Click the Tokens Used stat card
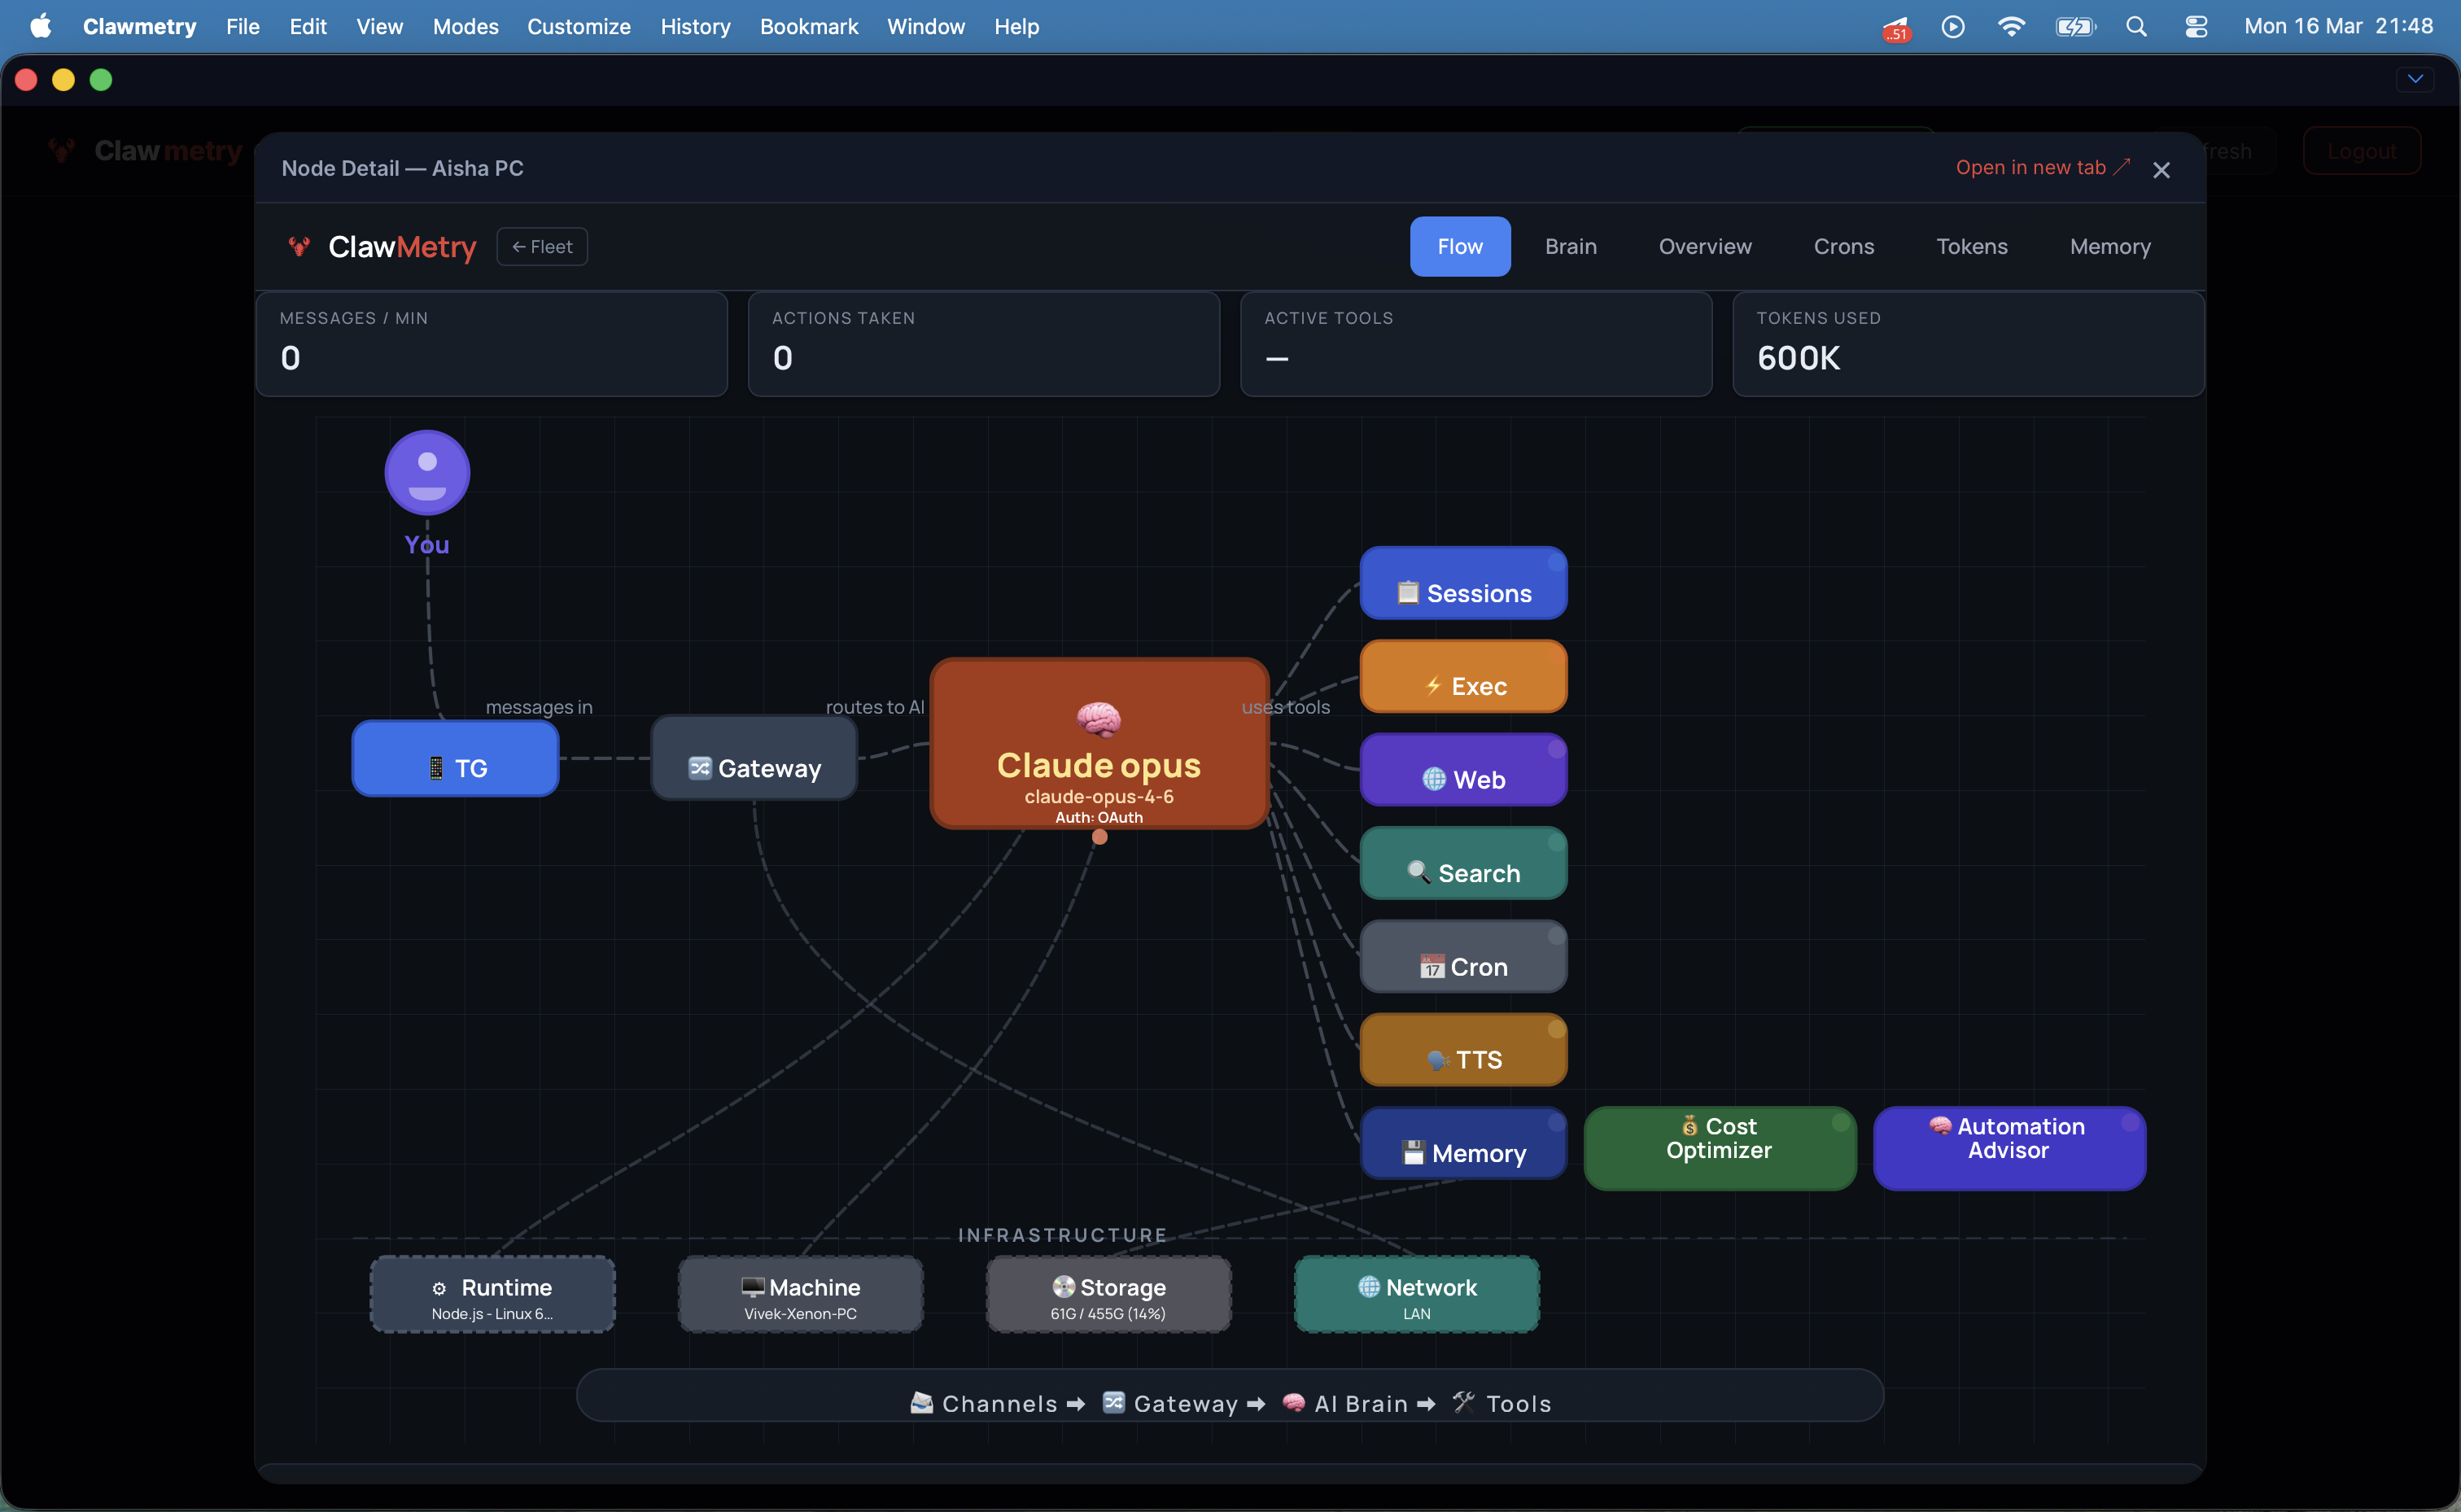The height and width of the screenshot is (1512, 2461). 1967,344
